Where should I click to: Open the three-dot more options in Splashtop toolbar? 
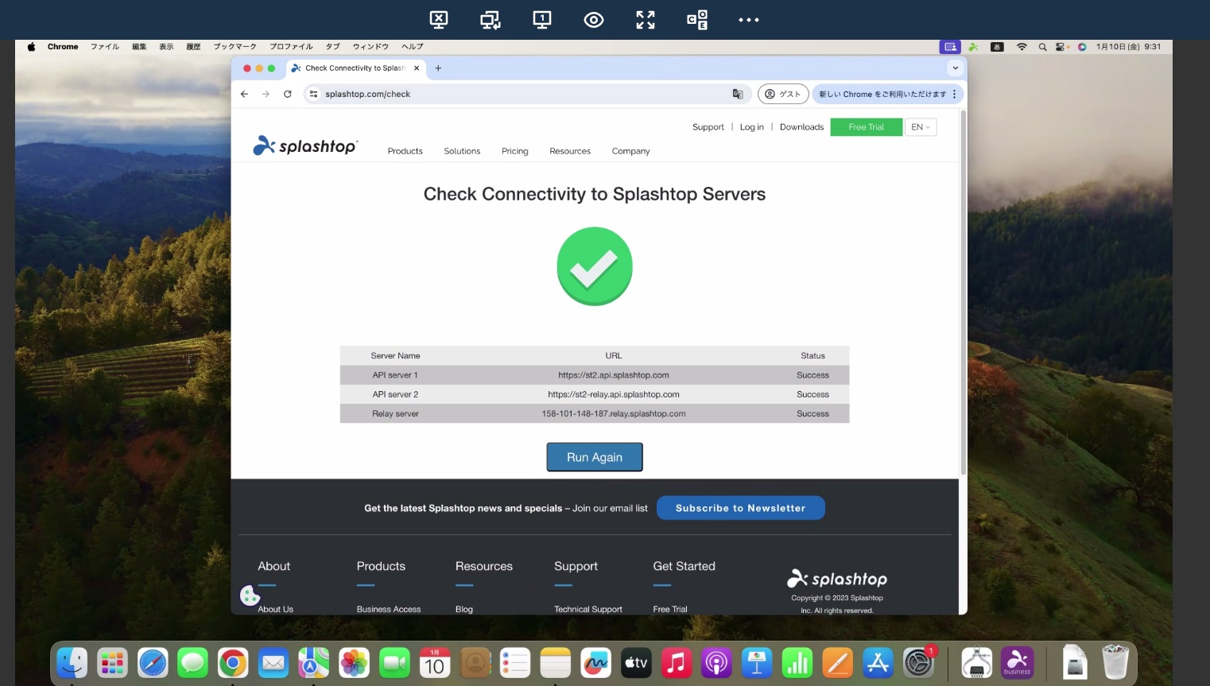click(x=749, y=20)
